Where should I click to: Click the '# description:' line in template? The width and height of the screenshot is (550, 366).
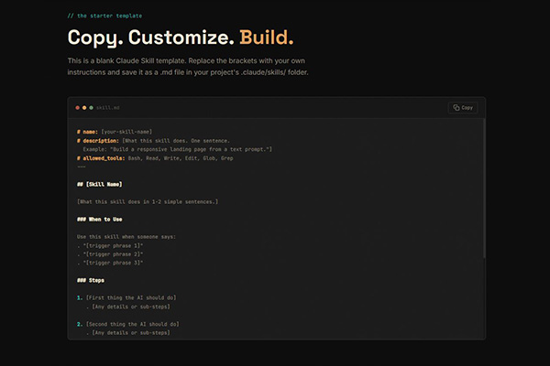point(153,140)
